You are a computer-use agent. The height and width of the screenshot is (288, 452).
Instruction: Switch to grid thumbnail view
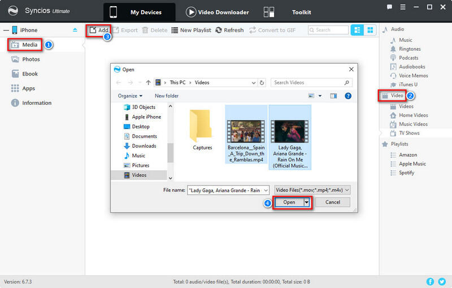[370, 30]
